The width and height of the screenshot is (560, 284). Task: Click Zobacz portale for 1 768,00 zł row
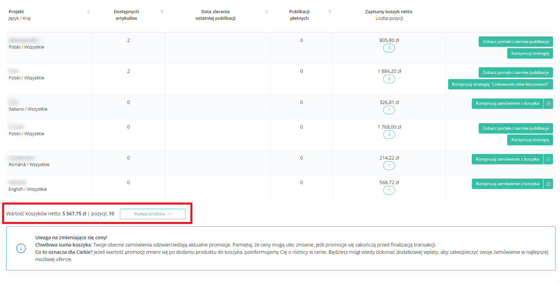click(516, 128)
